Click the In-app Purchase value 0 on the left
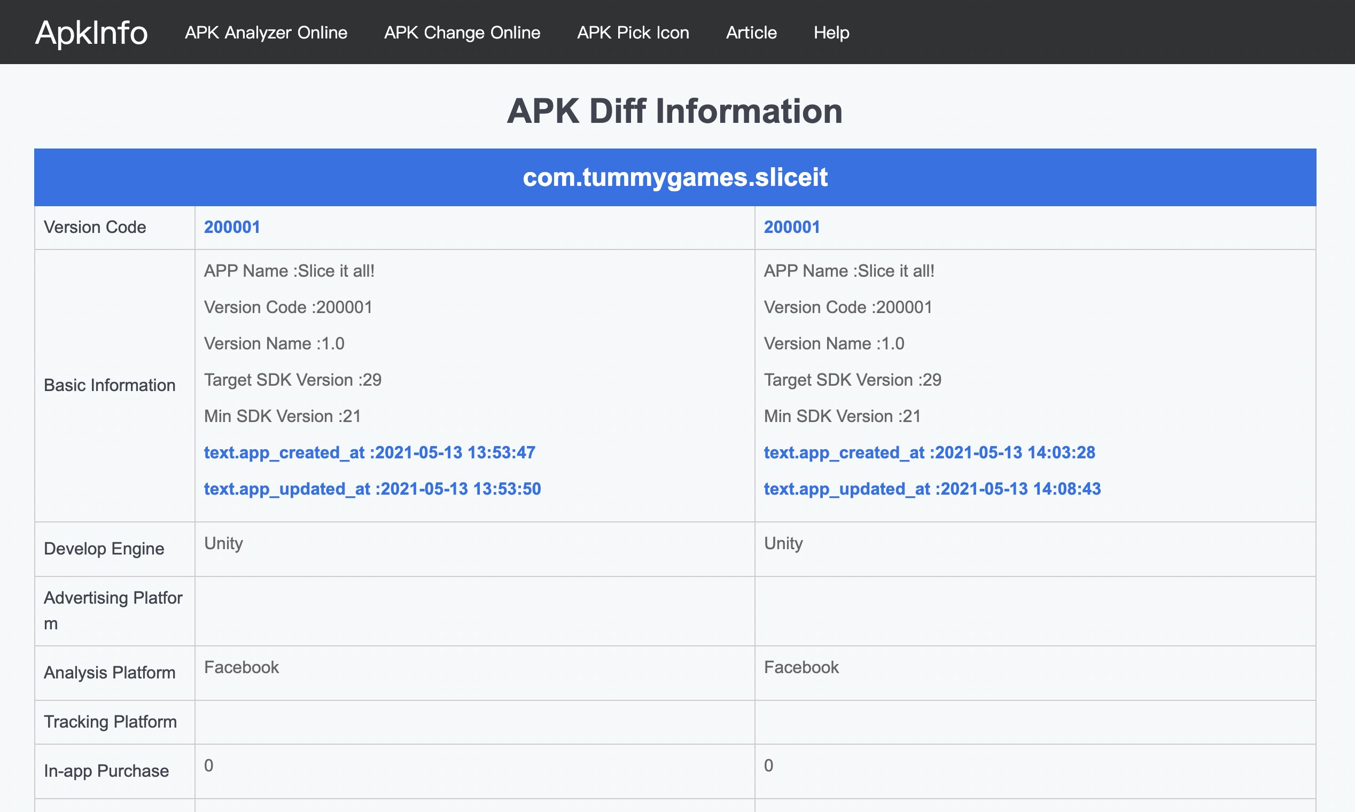 coord(207,766)
